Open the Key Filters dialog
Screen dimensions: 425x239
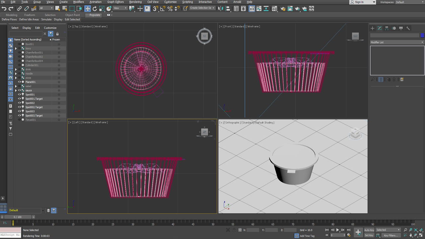pos(391,235)
